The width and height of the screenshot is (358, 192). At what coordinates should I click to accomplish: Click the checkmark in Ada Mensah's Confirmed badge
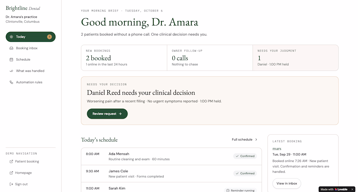(237, 156)
